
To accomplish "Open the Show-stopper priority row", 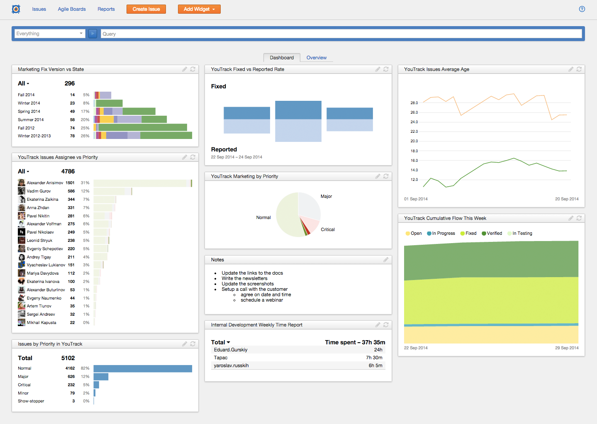I will [x=105, y=401].
